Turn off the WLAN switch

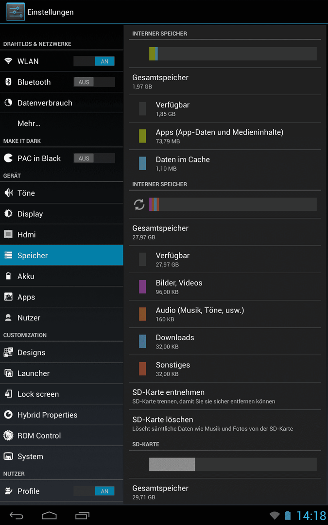pos(94,61)
